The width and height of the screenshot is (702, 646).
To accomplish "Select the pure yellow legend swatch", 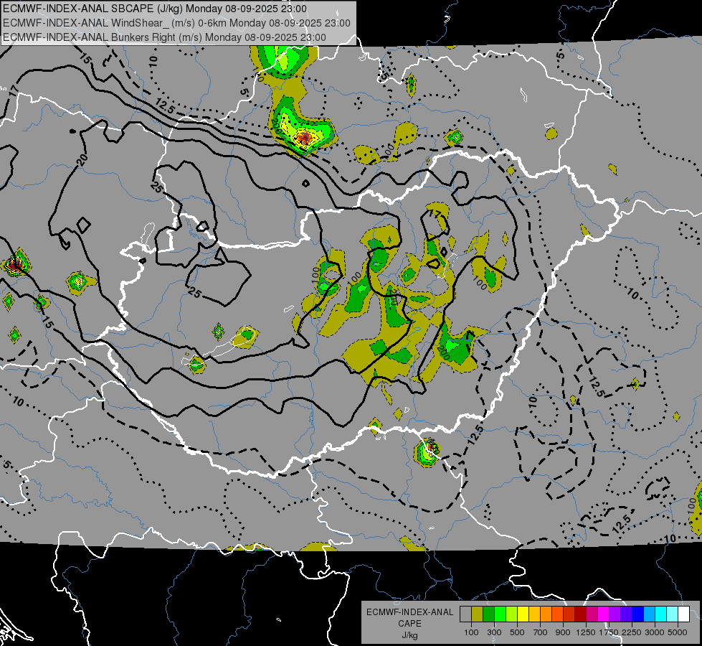I will tap(523, 614).
